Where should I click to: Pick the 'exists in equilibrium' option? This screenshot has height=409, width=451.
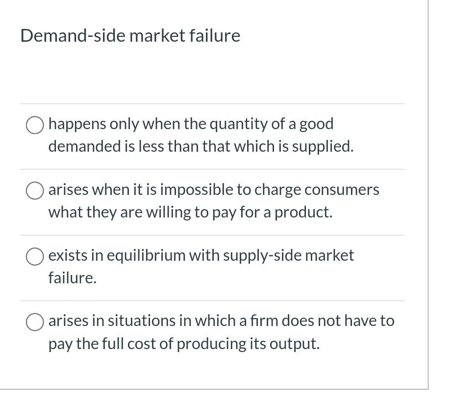pyautogui.click(x=34, y=256)
